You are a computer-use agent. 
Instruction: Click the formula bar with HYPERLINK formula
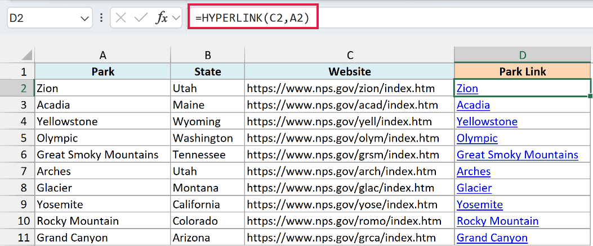click(x=390, y=18)
